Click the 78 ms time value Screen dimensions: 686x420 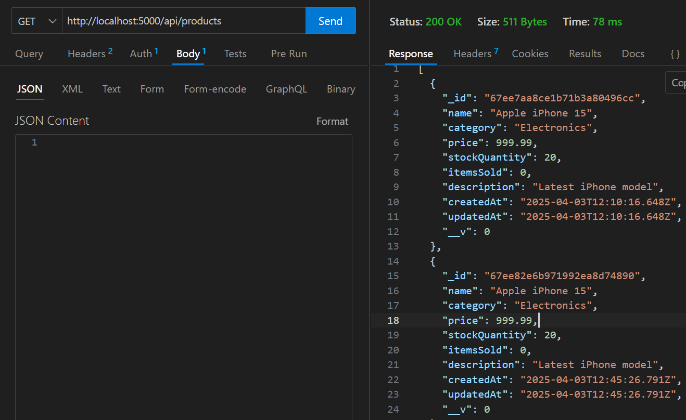click(606, 22)
